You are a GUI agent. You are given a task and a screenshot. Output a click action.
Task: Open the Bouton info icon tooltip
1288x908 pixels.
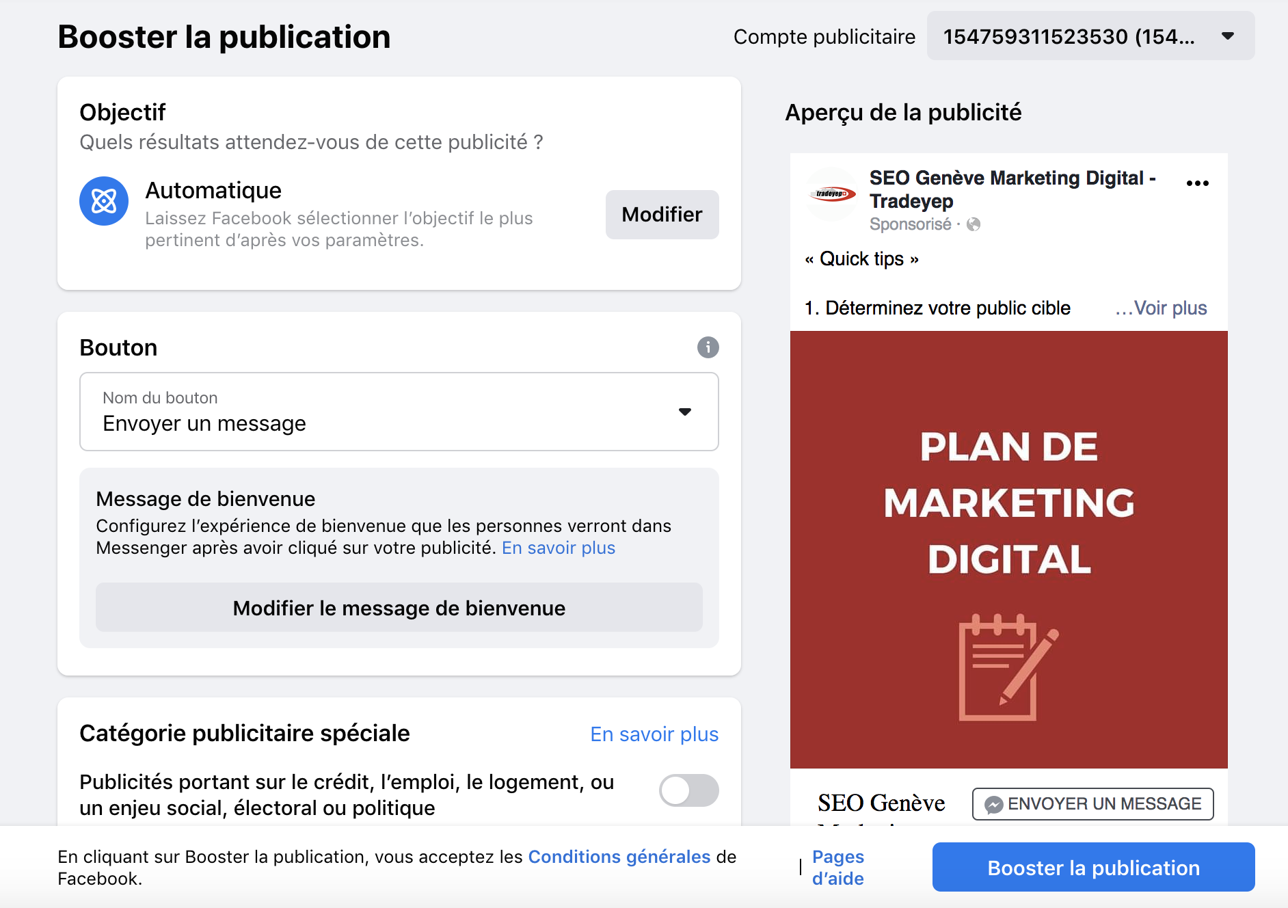708,347
